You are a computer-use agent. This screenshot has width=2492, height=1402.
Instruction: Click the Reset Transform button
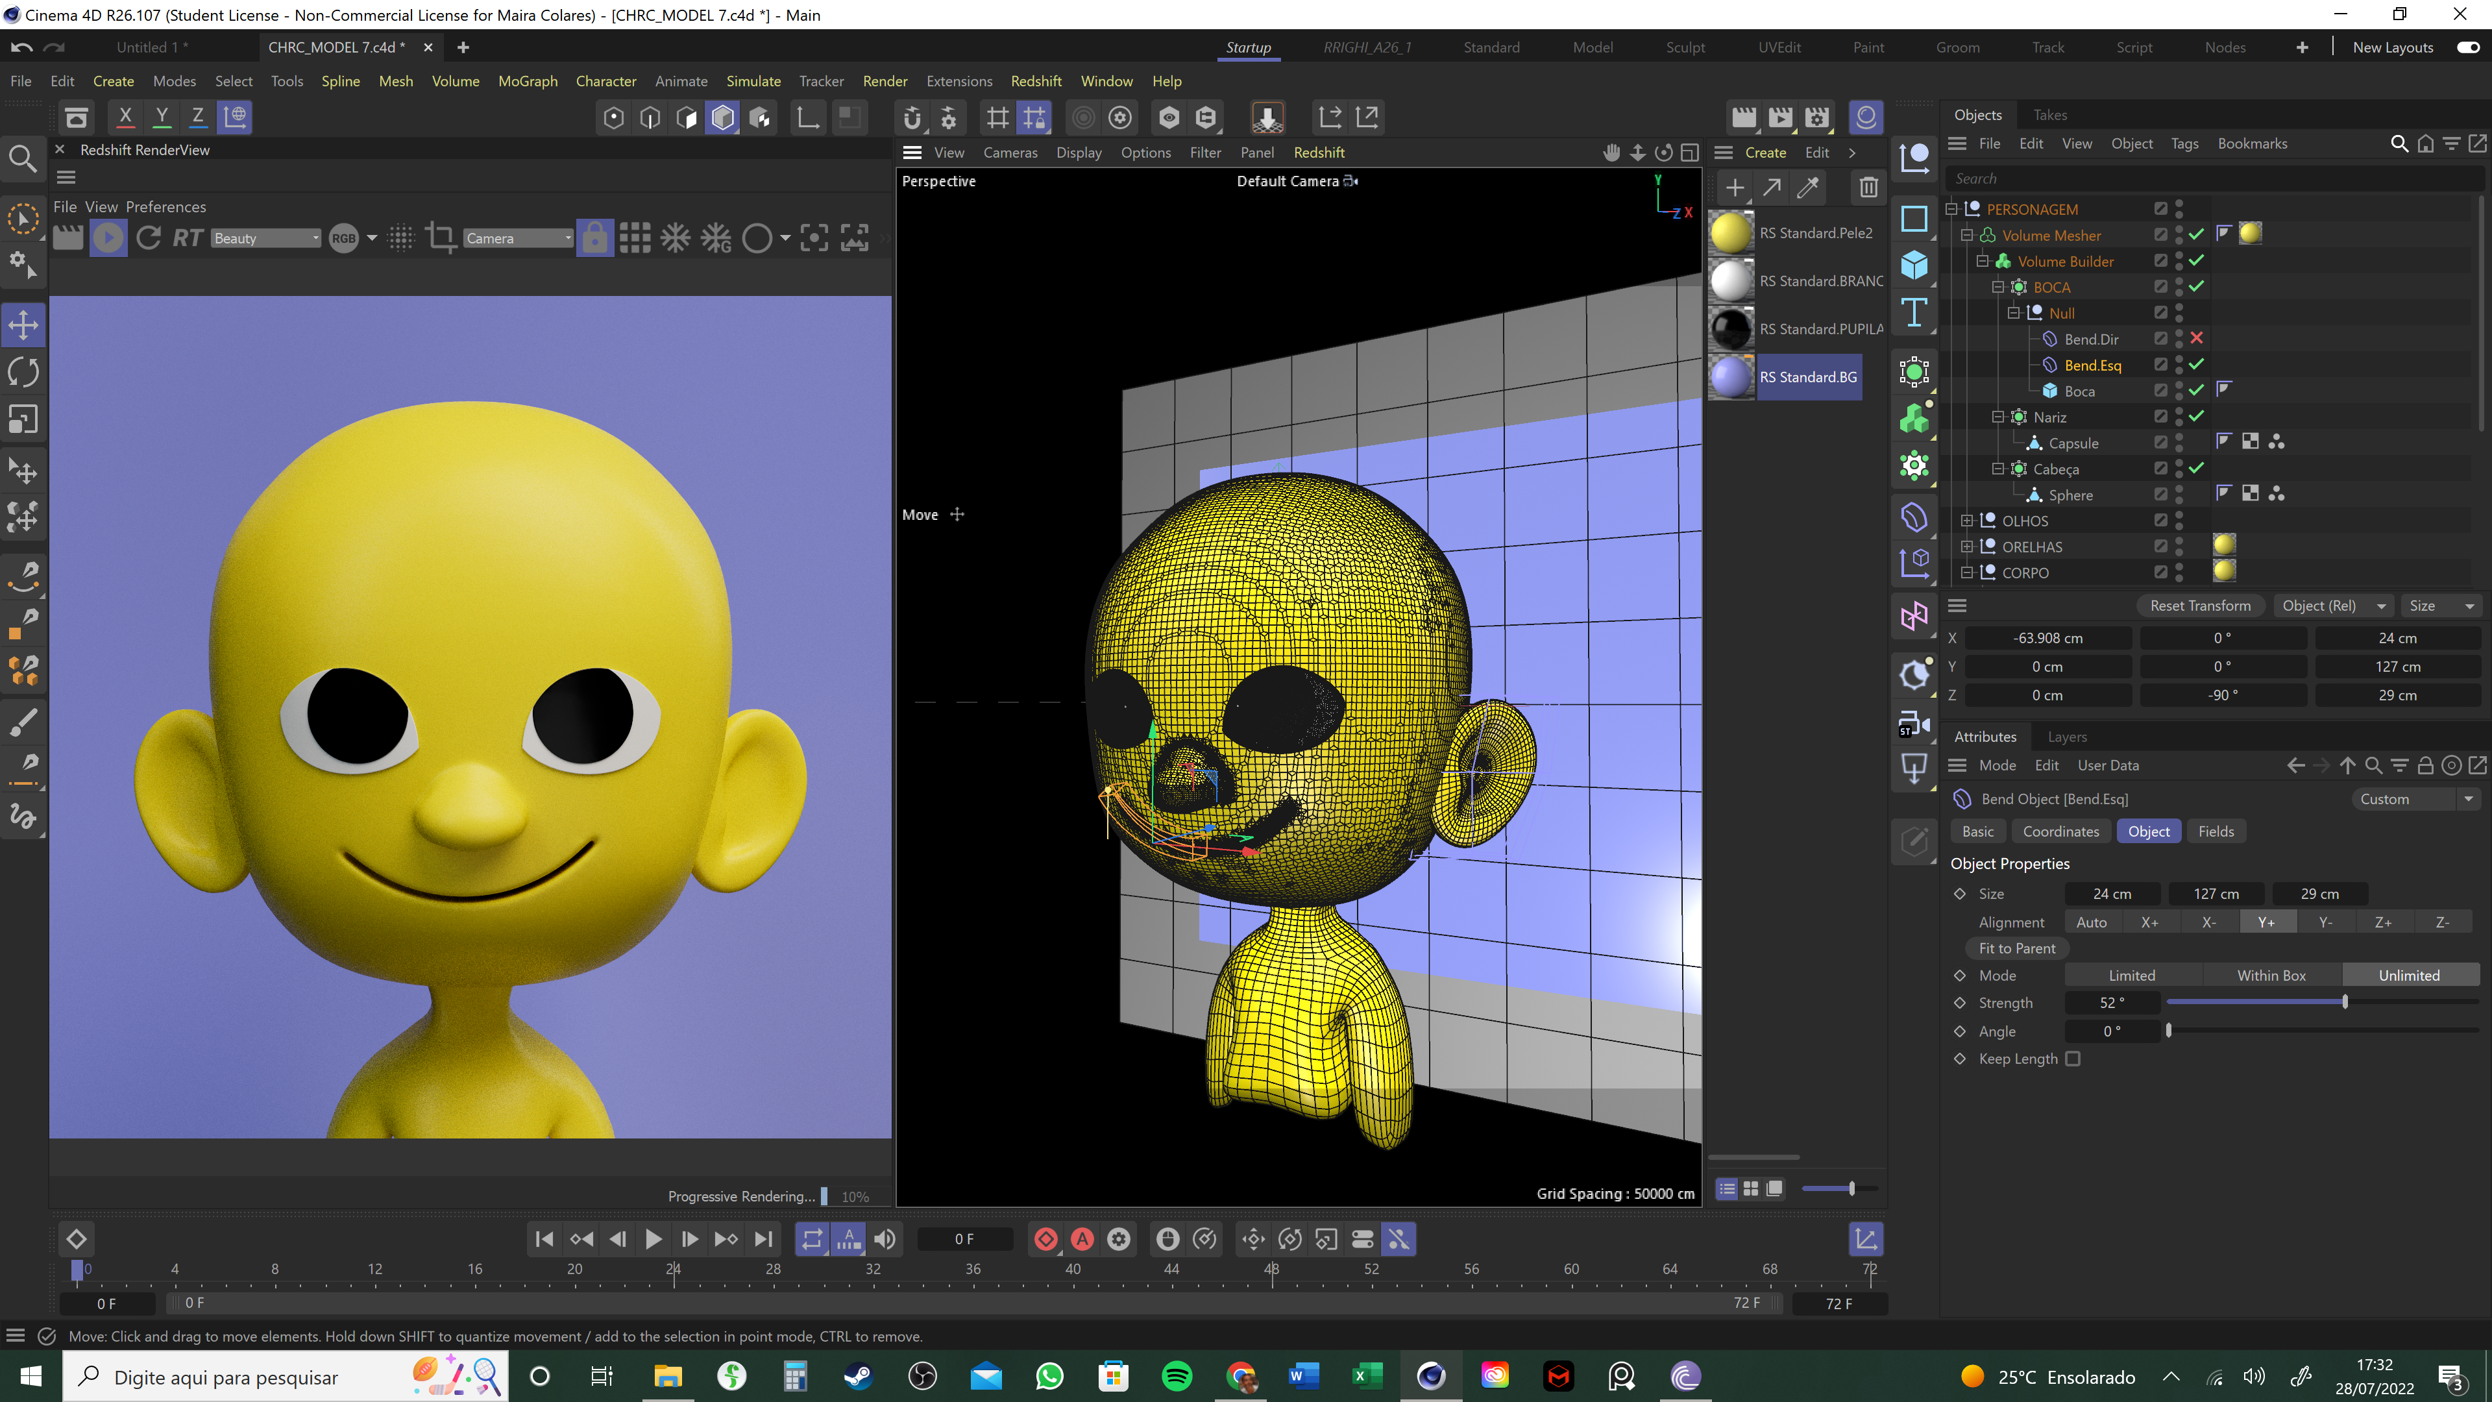point(2200,606)
